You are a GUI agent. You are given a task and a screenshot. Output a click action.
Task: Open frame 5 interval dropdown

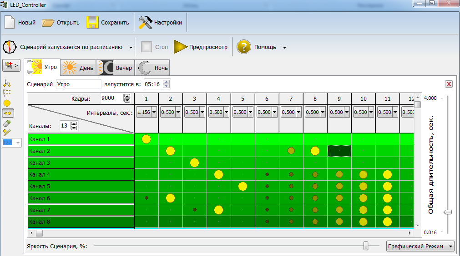click(251, 113)
